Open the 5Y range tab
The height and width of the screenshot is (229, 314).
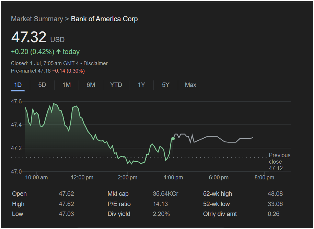click(166, 85)
